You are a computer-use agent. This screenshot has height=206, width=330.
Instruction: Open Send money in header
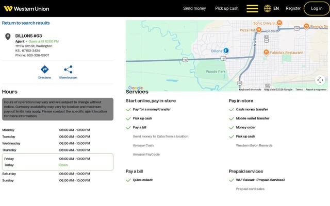coord(194,8)
